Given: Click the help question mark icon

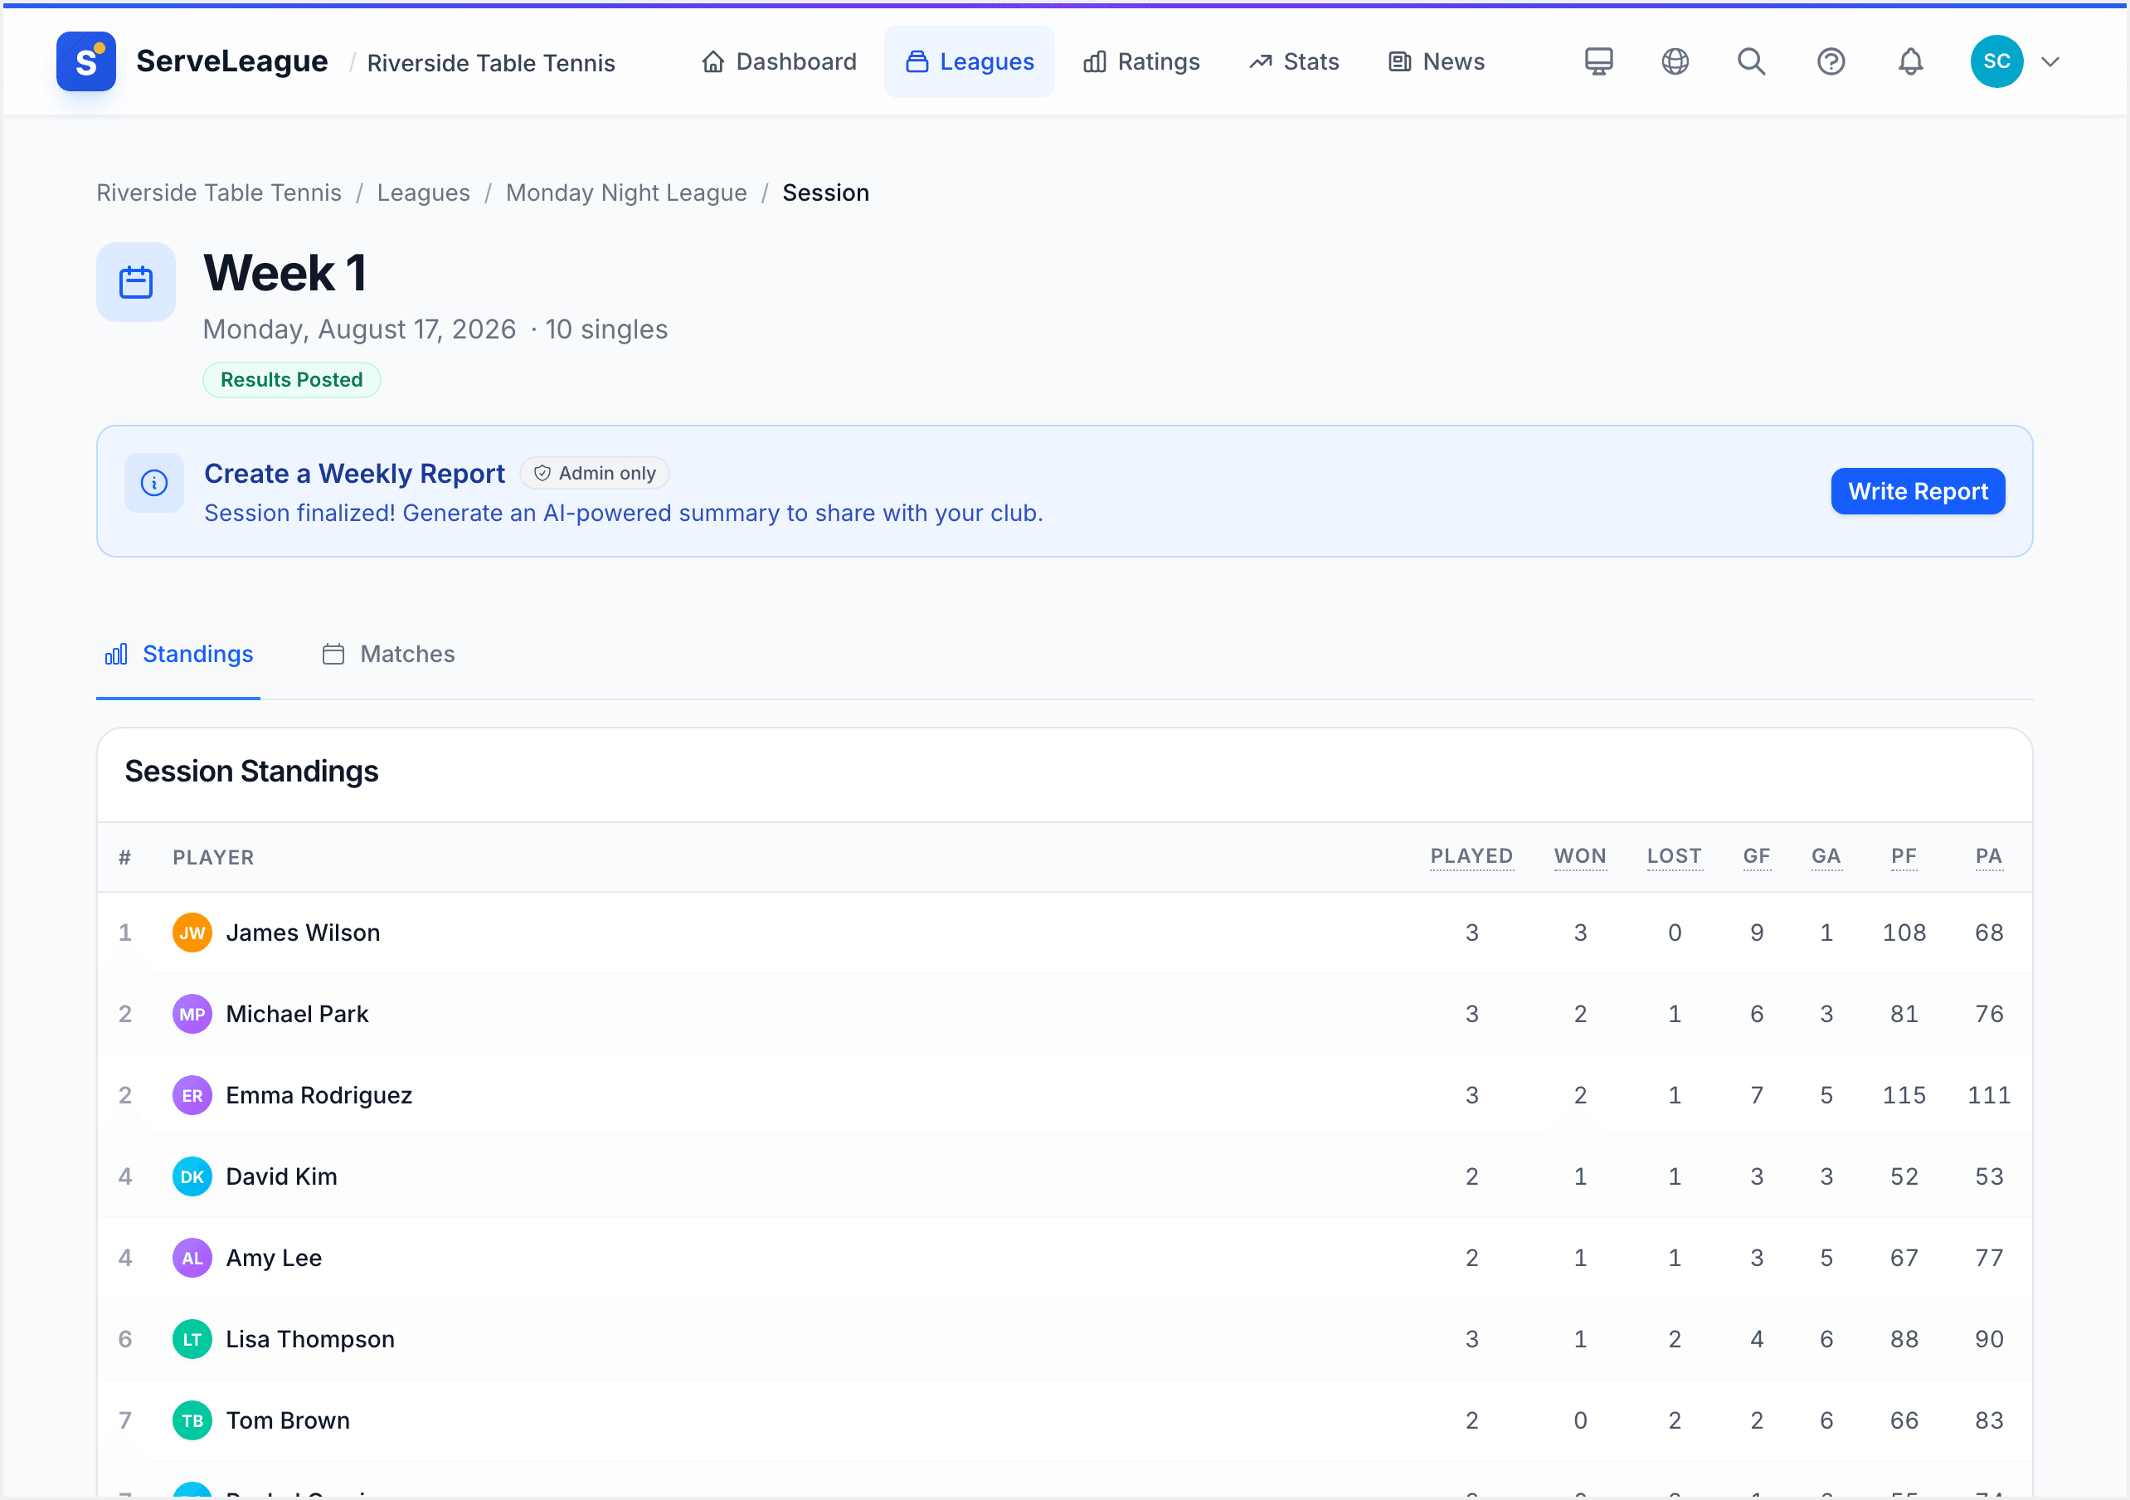Looking at the screenshot, I should pos(1831,61).
